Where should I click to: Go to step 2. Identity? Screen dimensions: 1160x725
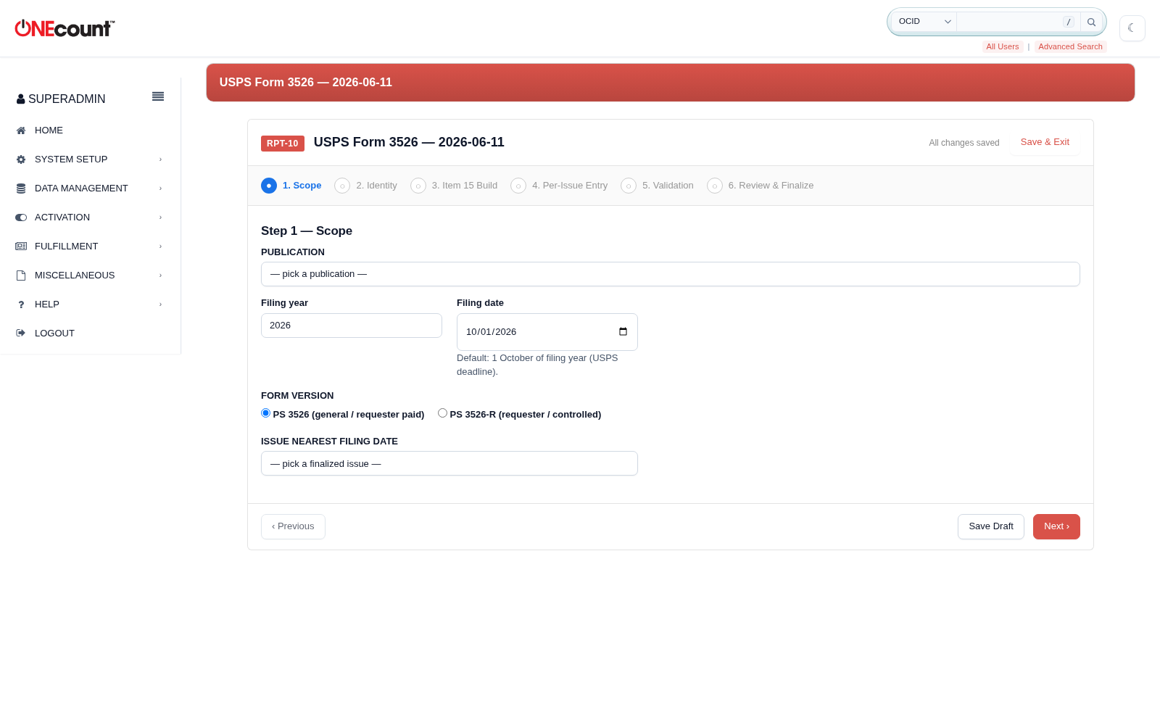pos(366,186)
